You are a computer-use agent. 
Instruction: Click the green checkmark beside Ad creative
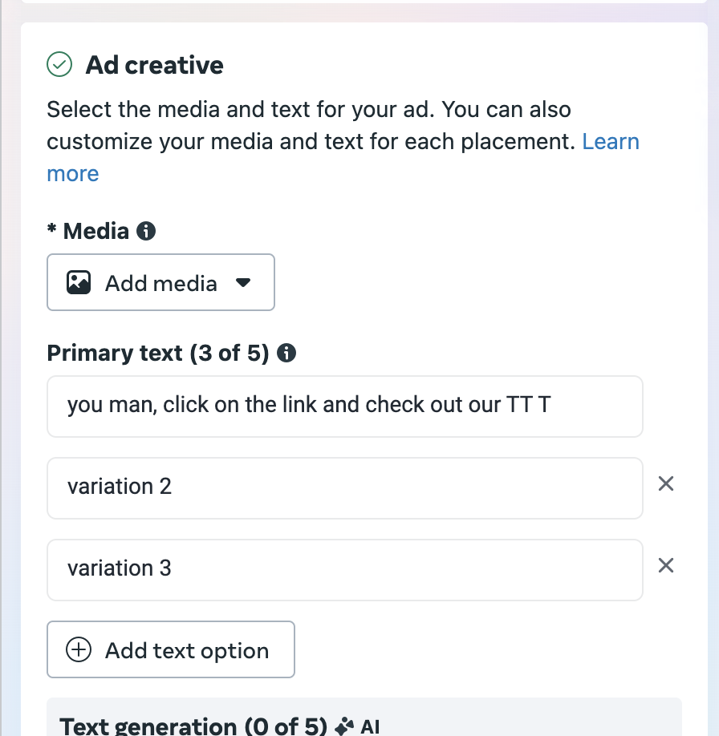pos(60,64)
